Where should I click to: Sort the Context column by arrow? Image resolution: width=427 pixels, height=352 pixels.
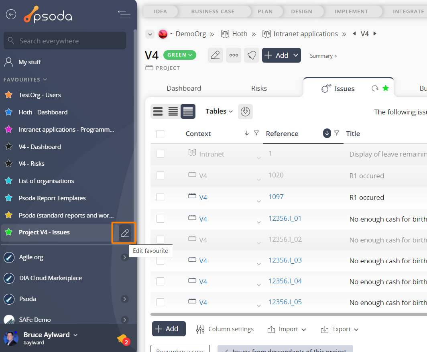coord(247,133)
